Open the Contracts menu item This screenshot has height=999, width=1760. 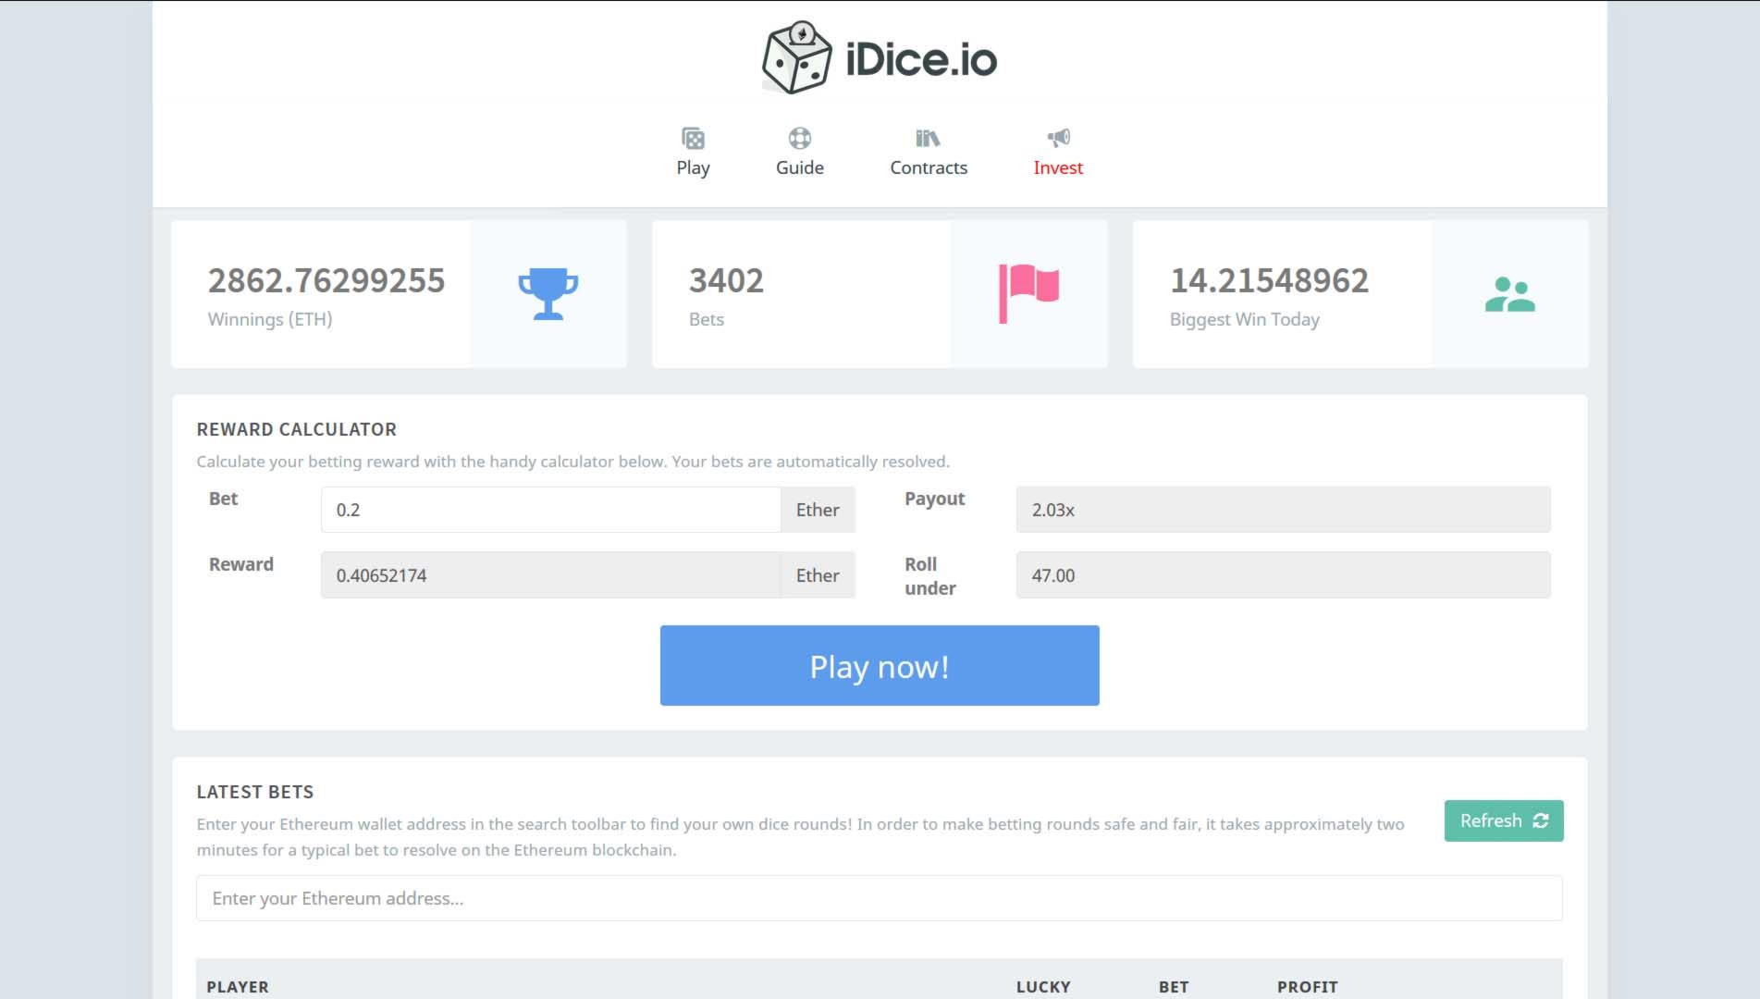[929, 152]
